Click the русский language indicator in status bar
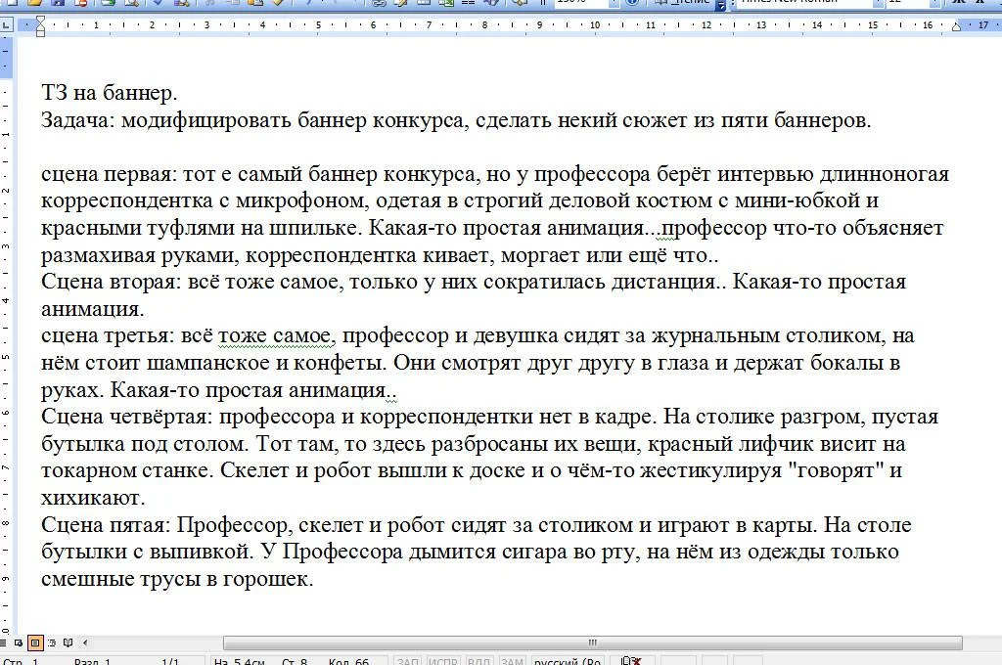This screenshot has height=665, width=1002. click(x=569, y=661)
